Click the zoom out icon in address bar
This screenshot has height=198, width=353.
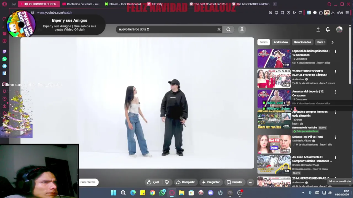tap(270, 13)
